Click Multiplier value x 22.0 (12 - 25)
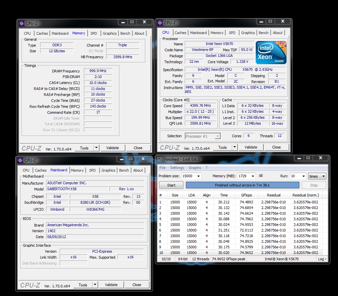338x296 pixels. tap(200, 111)
